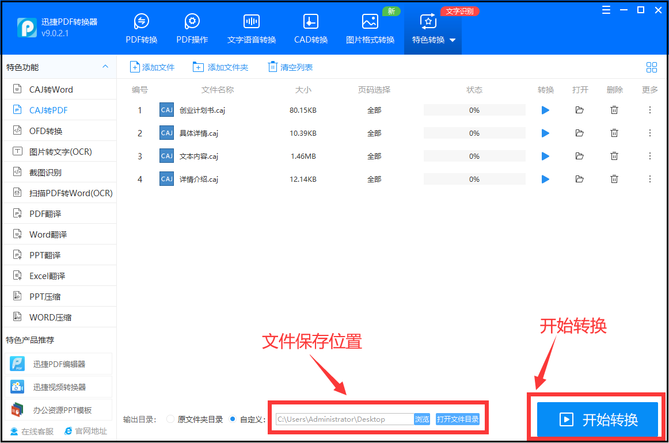The width and height of the screenshot is (669, 443).
Task: Click 浏览 to browse output folder
Action: coord(422,419)
